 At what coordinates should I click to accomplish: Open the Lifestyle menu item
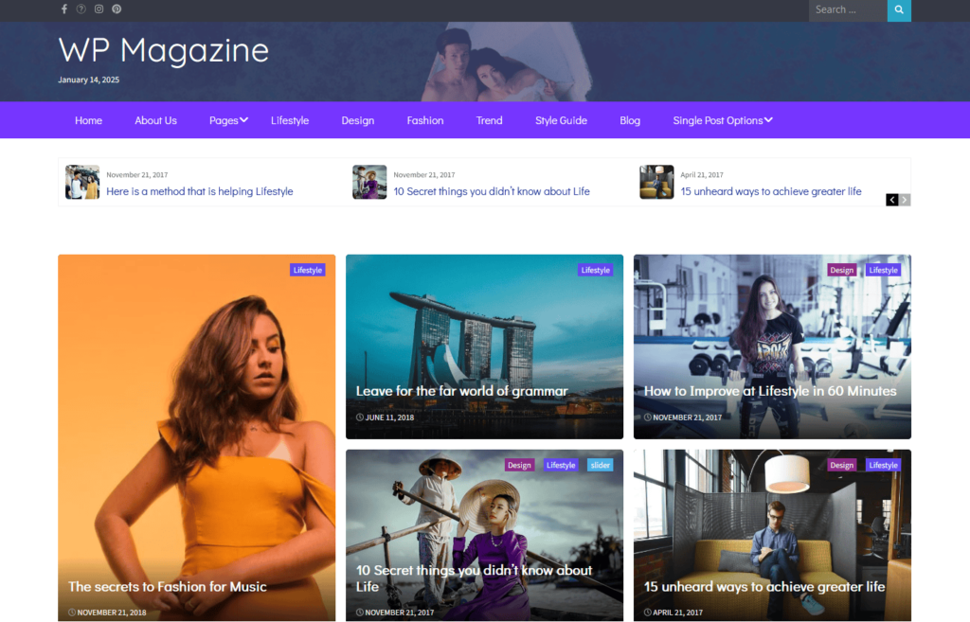[x=290, y=120]
